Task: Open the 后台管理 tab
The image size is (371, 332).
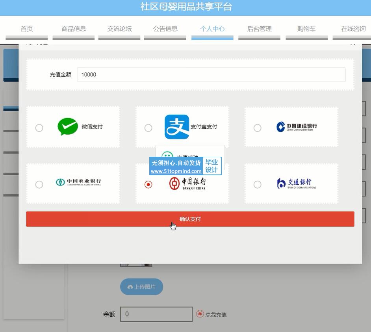Action: pos(259,29)
